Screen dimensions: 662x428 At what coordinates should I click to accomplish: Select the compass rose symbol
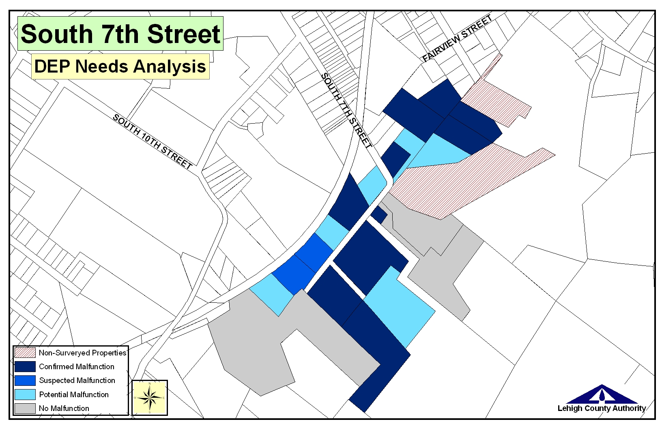(x=150, y=398)
